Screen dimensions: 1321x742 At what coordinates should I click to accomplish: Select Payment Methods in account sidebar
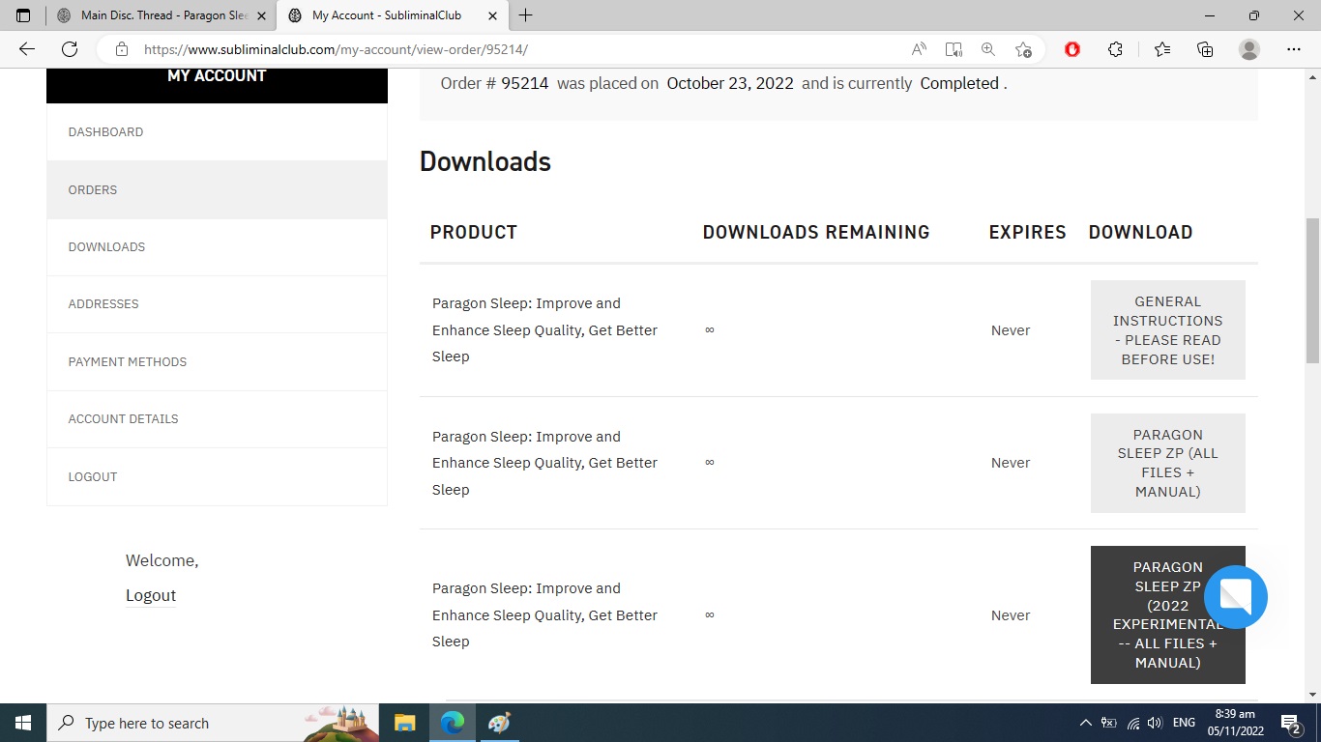[x=127, y=361]
